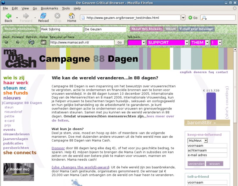Open Go menu
Image resolution: width=238 pixels, height=186 pixels.
(x=35, y=8)
